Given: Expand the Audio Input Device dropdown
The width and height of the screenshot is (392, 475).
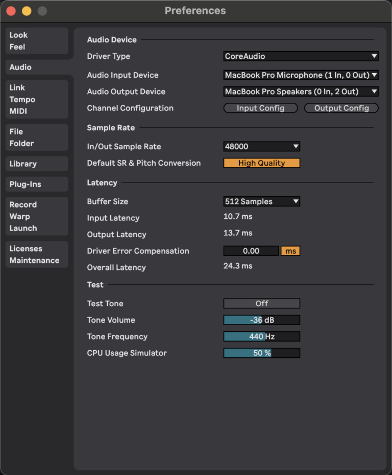Looking at the screenshot, I should [301, 75].
